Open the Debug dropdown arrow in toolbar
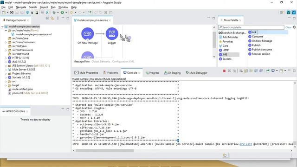The image size is (297, 167). pyautogui.click(x=58, y=13)
